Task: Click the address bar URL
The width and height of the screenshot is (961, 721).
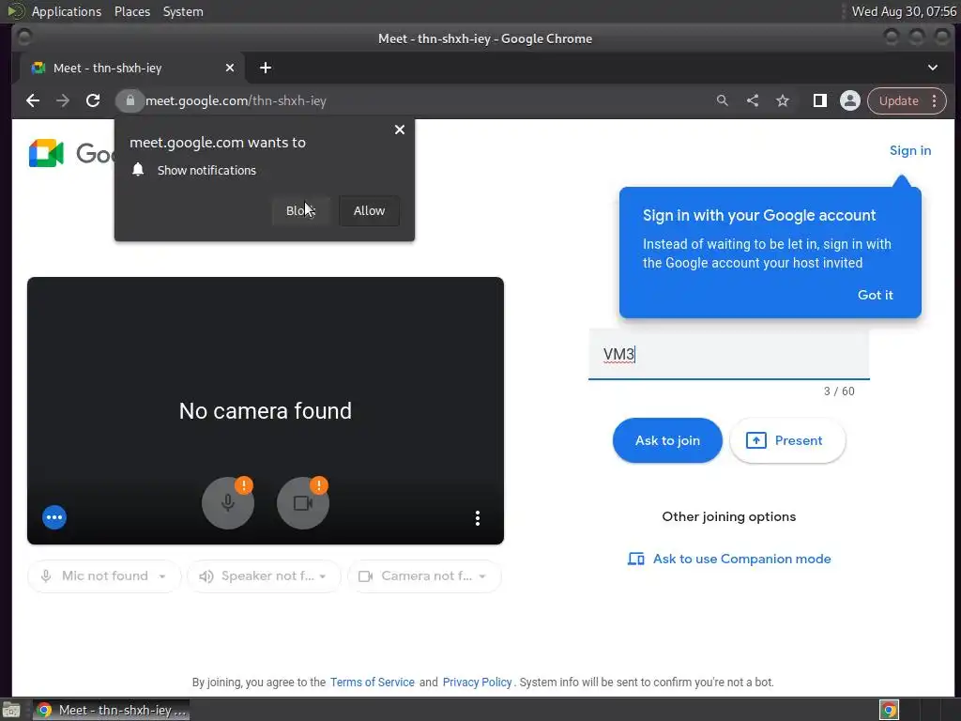Action: [x=236, y=100]
